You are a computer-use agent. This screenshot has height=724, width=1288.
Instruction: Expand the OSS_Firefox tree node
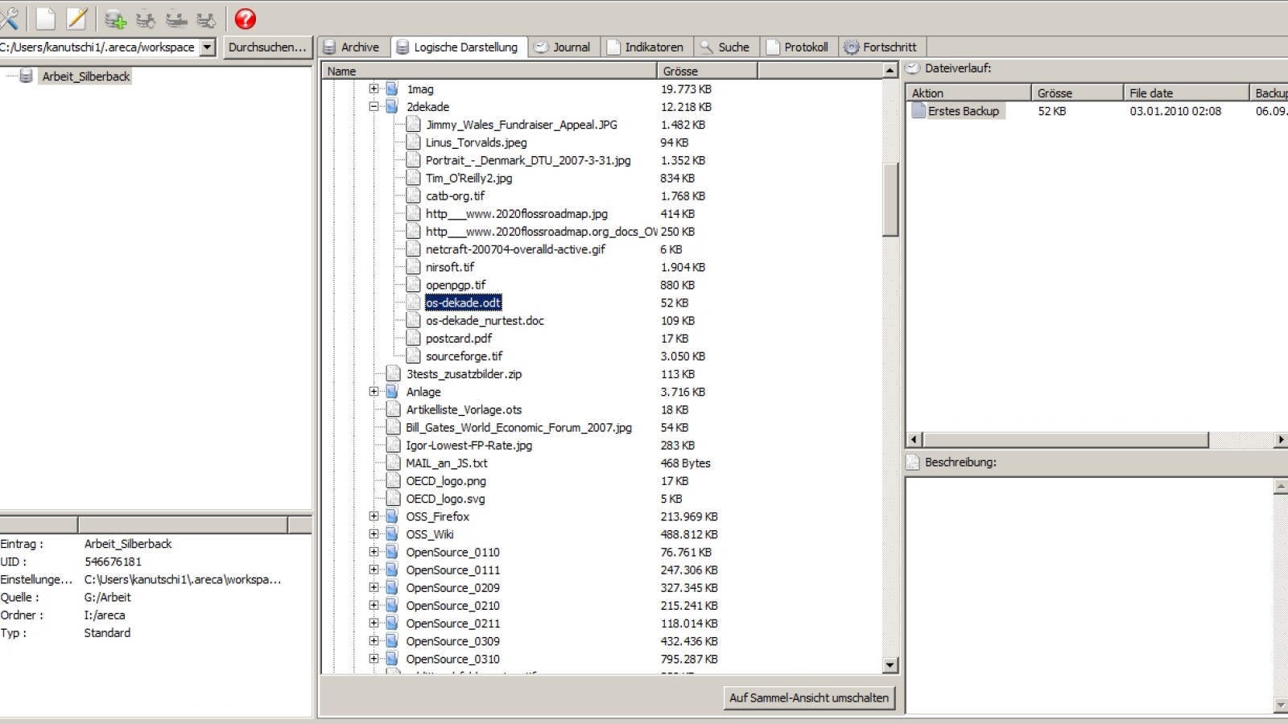pos(373,516)
